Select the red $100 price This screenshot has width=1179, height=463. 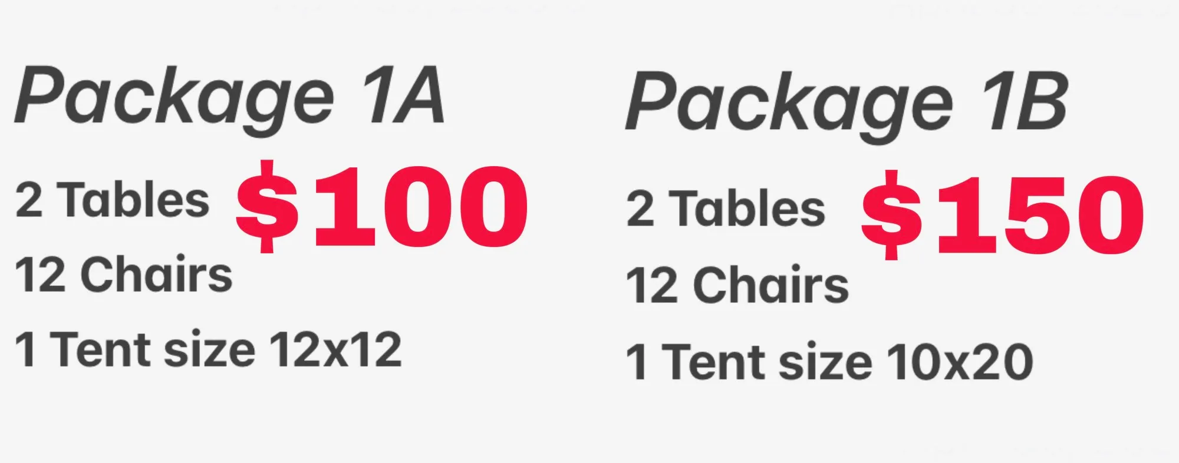coord(382,206)
